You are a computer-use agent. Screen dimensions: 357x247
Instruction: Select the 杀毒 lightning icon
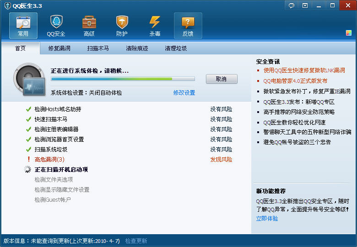tap(155, 26)
